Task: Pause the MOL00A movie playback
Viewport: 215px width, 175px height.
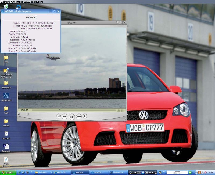Action: click(x=72, y=117)
